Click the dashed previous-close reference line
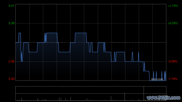 (91, 42)
